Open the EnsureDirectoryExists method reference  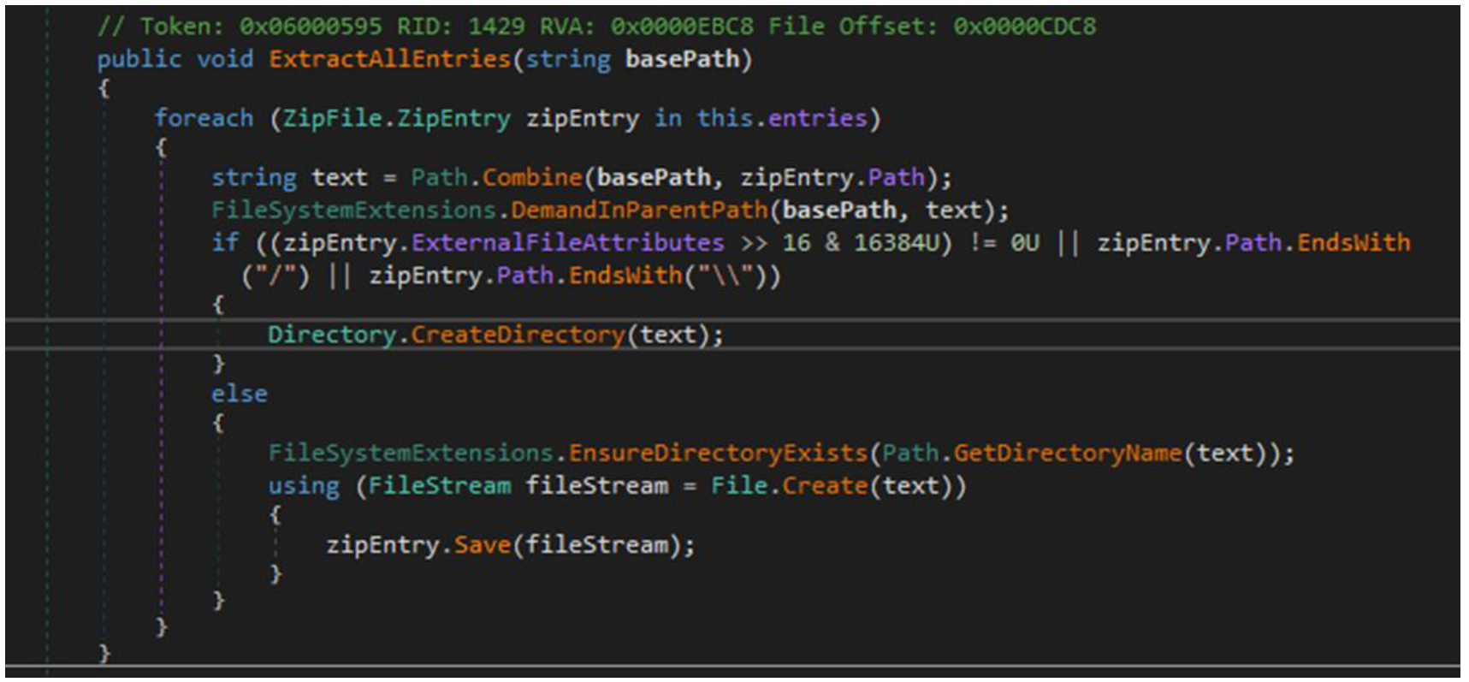tap(718, 453)
